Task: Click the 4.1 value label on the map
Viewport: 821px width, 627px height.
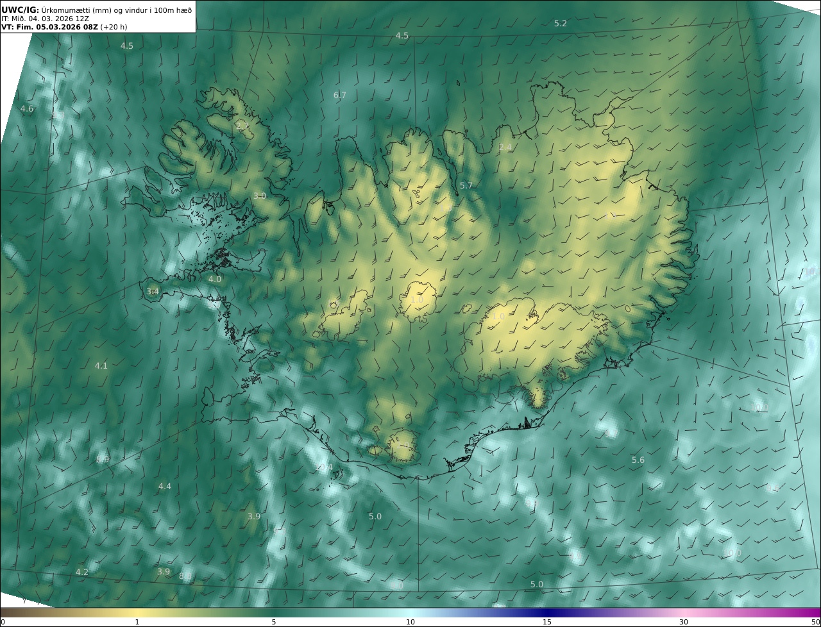Action: [101, 366]
